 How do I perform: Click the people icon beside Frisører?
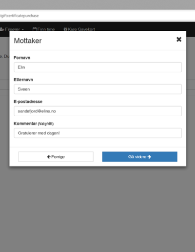(2, 29)
